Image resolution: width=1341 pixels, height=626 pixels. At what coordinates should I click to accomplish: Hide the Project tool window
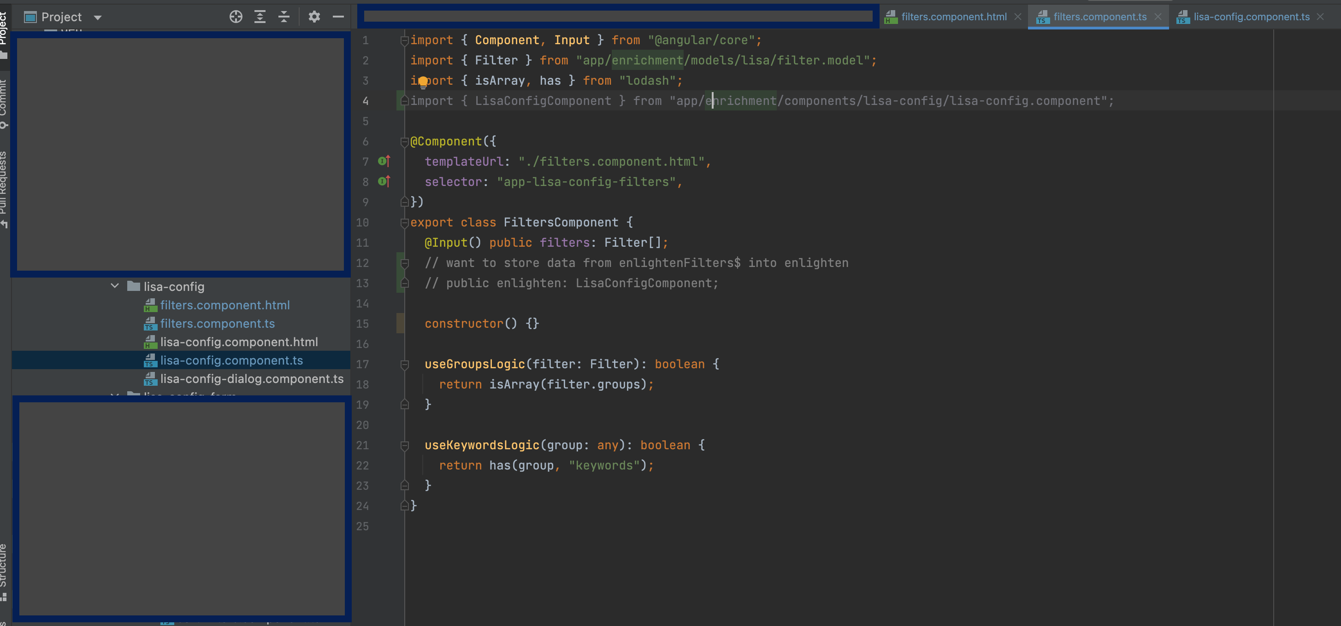pos(338,17)
